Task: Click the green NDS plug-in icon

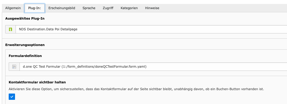Action: [11, 29]
